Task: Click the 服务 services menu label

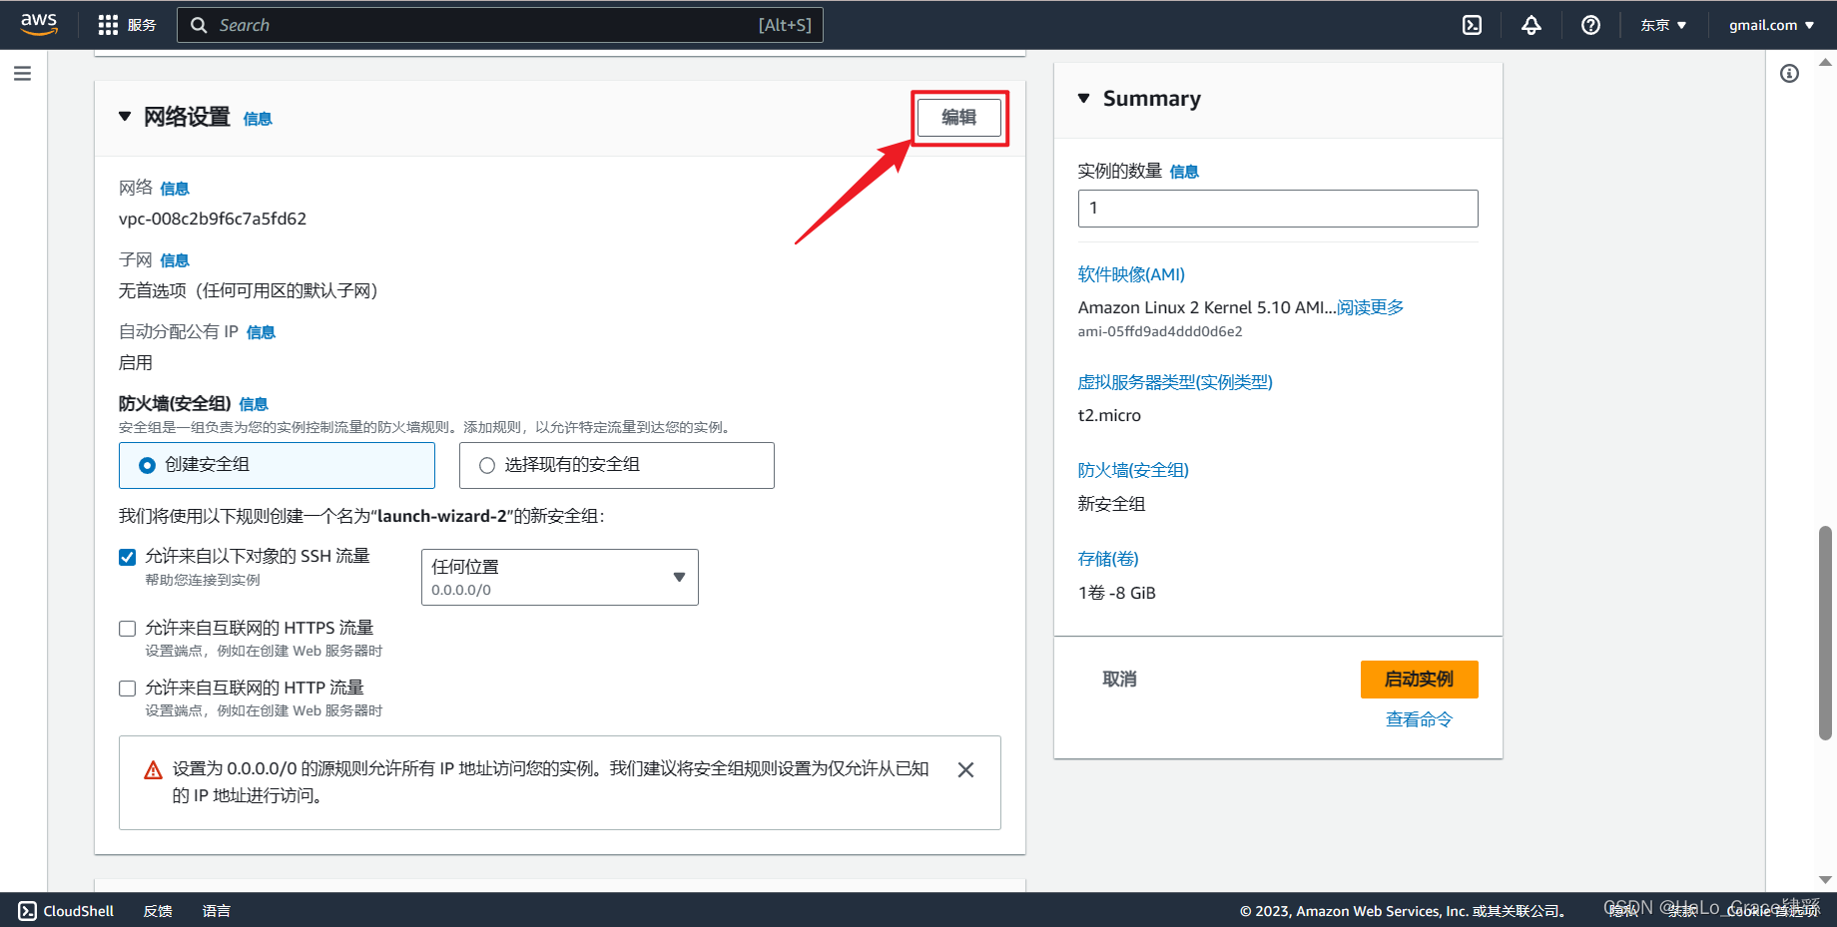Action: (x=142, y=25)
